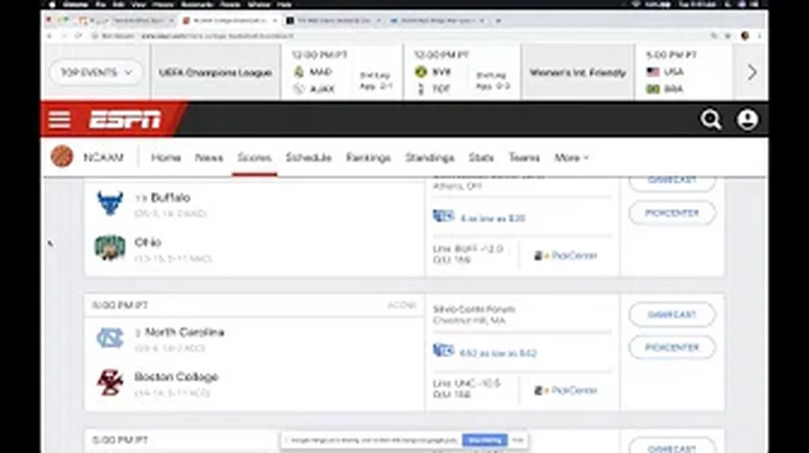Expand the More menu in NCAAM nav
The width and height of the screenshot is (809, 453).
571,158
